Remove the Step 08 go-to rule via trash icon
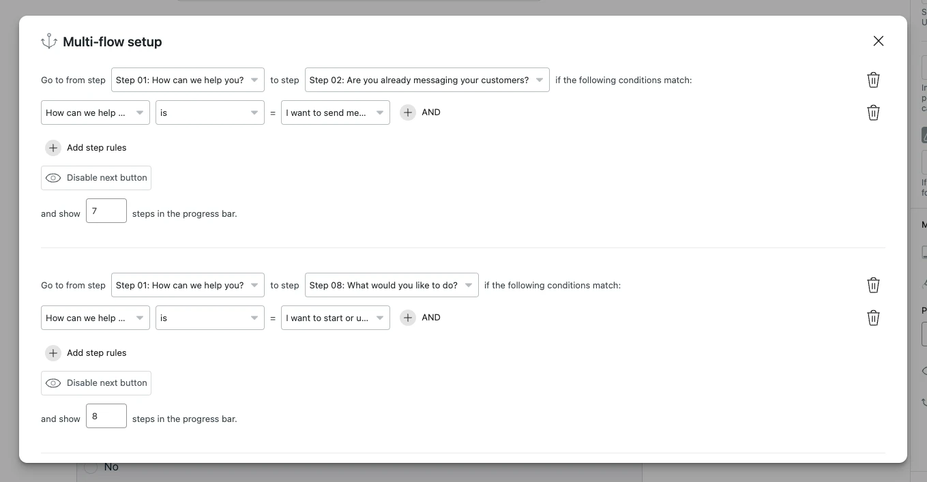This screenshot has height=482, width=927. [873, 285]
